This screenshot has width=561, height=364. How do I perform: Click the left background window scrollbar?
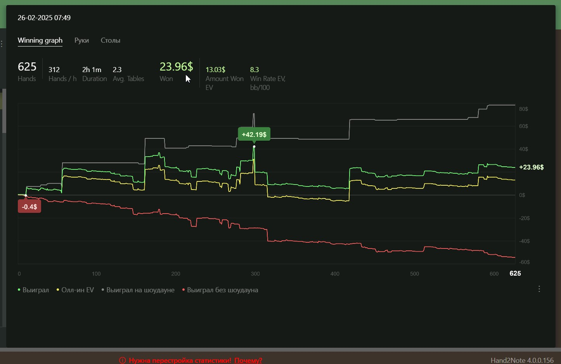4,111
